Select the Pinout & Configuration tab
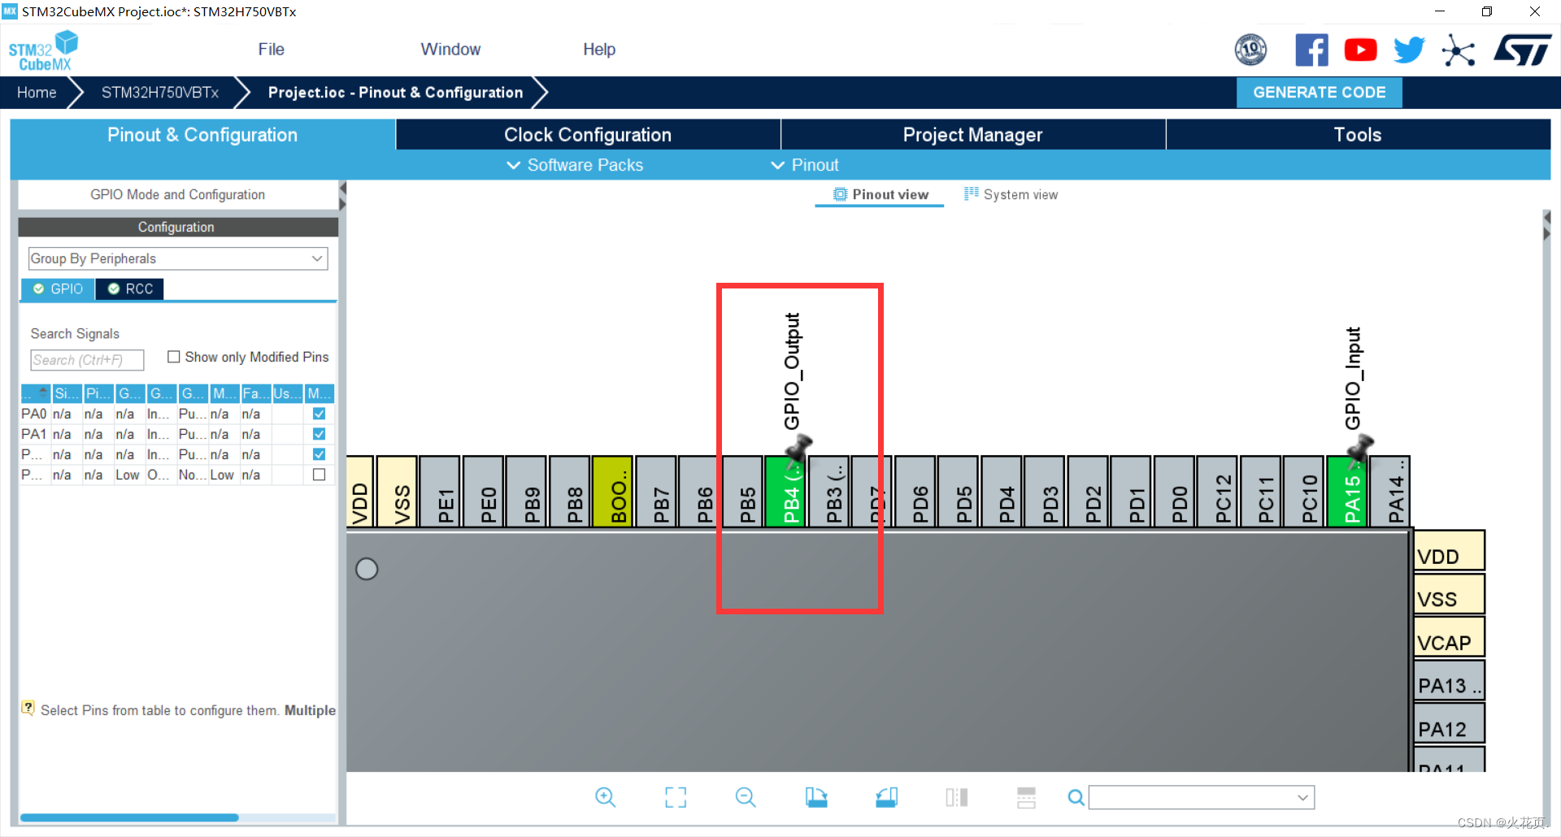Image resolution: width=1561 pixels, height=837 pixels. (x=202, y=135)
